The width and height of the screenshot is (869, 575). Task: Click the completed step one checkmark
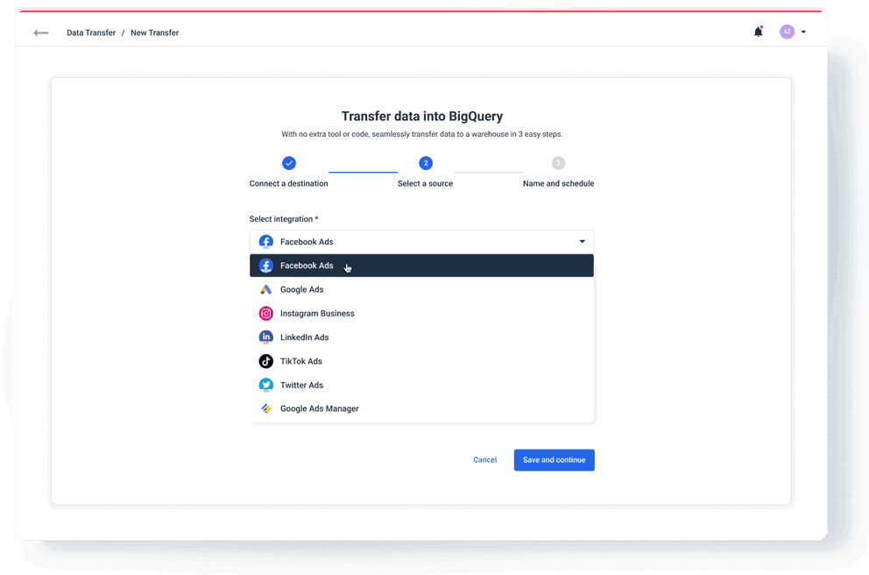[x=289, y=163]
